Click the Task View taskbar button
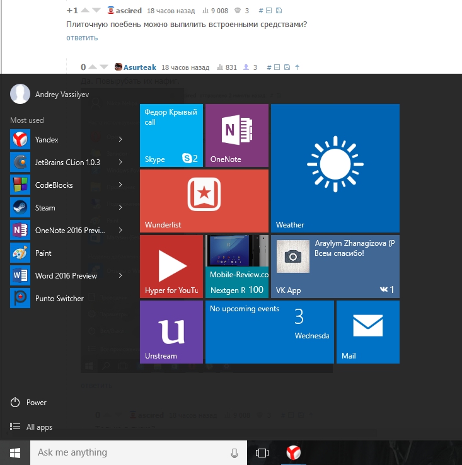 tap(262, 452)
